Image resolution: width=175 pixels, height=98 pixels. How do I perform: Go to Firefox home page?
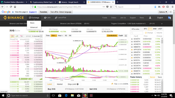[15, 7]
